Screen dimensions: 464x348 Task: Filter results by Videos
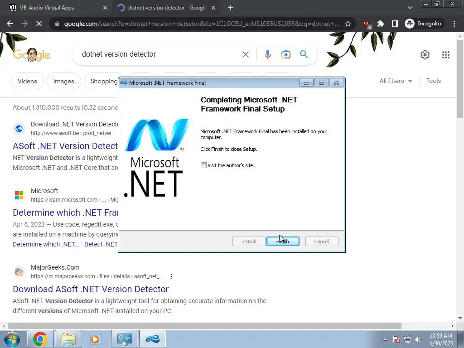tap(27, 81)
